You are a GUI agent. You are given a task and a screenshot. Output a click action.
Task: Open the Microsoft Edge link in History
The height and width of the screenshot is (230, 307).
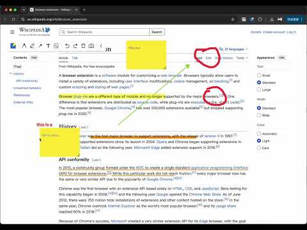click(147, 148)
